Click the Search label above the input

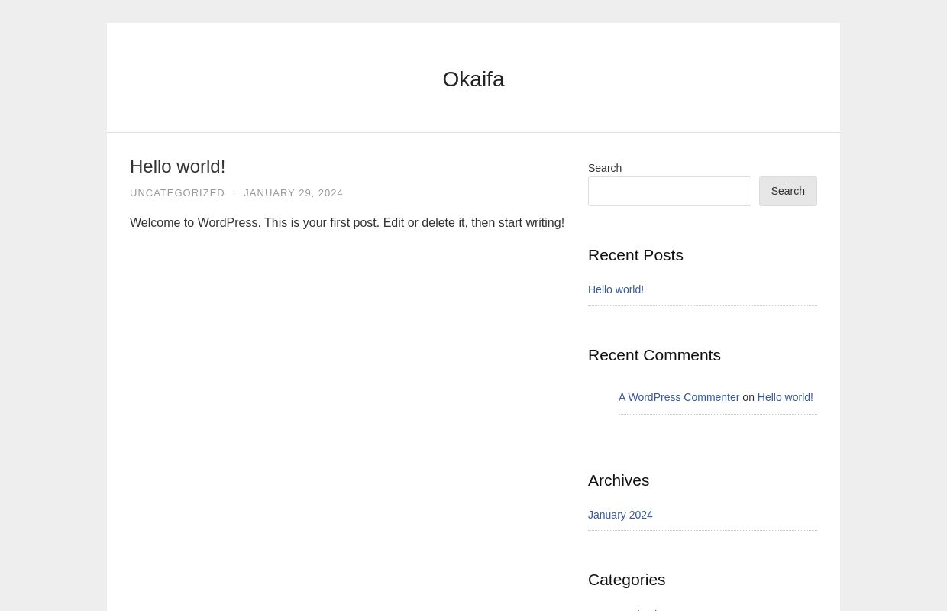pos(605,168)
